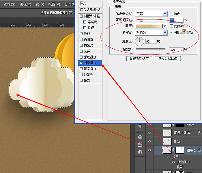Open the paragraph panel icon
Viewport: 202px width, 173px height.
coord(140,126)
